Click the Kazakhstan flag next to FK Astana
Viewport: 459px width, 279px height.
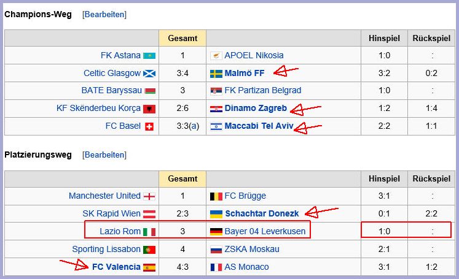(149, 56)
